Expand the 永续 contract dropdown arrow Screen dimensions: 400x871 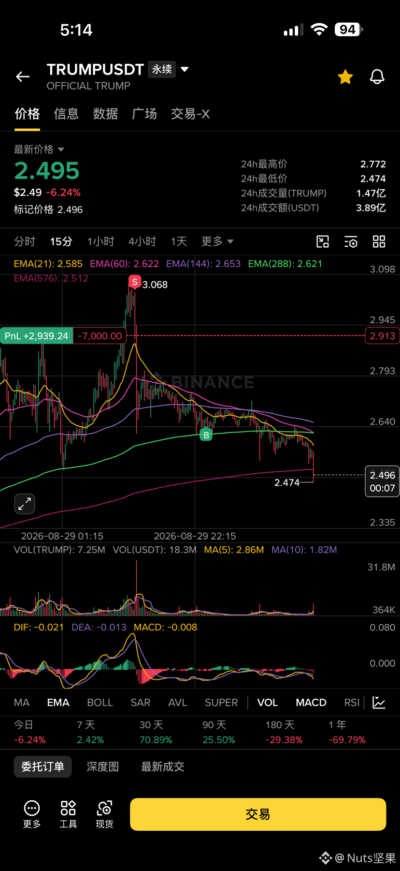[185, 69]
